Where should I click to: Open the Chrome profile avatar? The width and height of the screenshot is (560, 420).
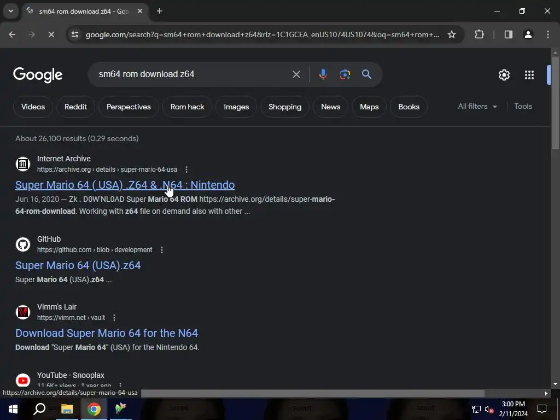pos(528,34)
